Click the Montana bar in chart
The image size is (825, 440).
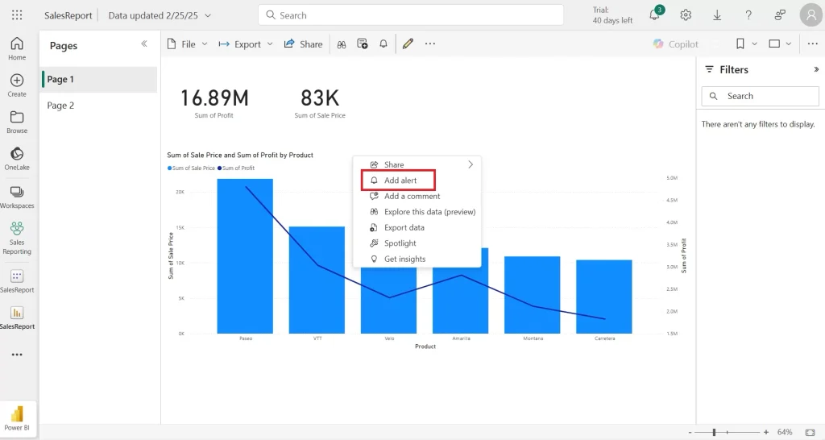point(532,295)
